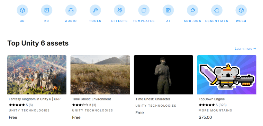This screenshot has width=263, height=126.
Task: Open Unity Technologies publisher under Fantasy Kingdom
Action: (29, 110)
